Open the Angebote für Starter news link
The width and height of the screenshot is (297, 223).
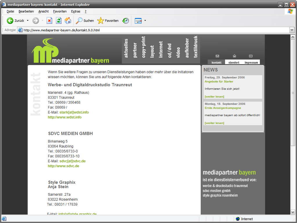coord(219,82)
